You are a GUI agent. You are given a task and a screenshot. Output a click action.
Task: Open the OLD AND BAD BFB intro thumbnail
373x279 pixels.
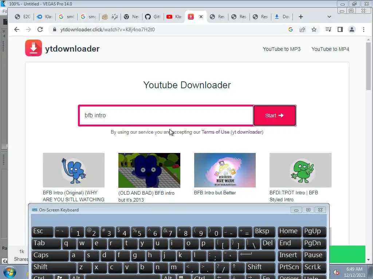[149, 170]
